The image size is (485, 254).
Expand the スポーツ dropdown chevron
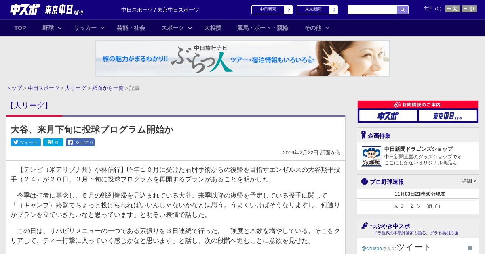coord(190,28)
